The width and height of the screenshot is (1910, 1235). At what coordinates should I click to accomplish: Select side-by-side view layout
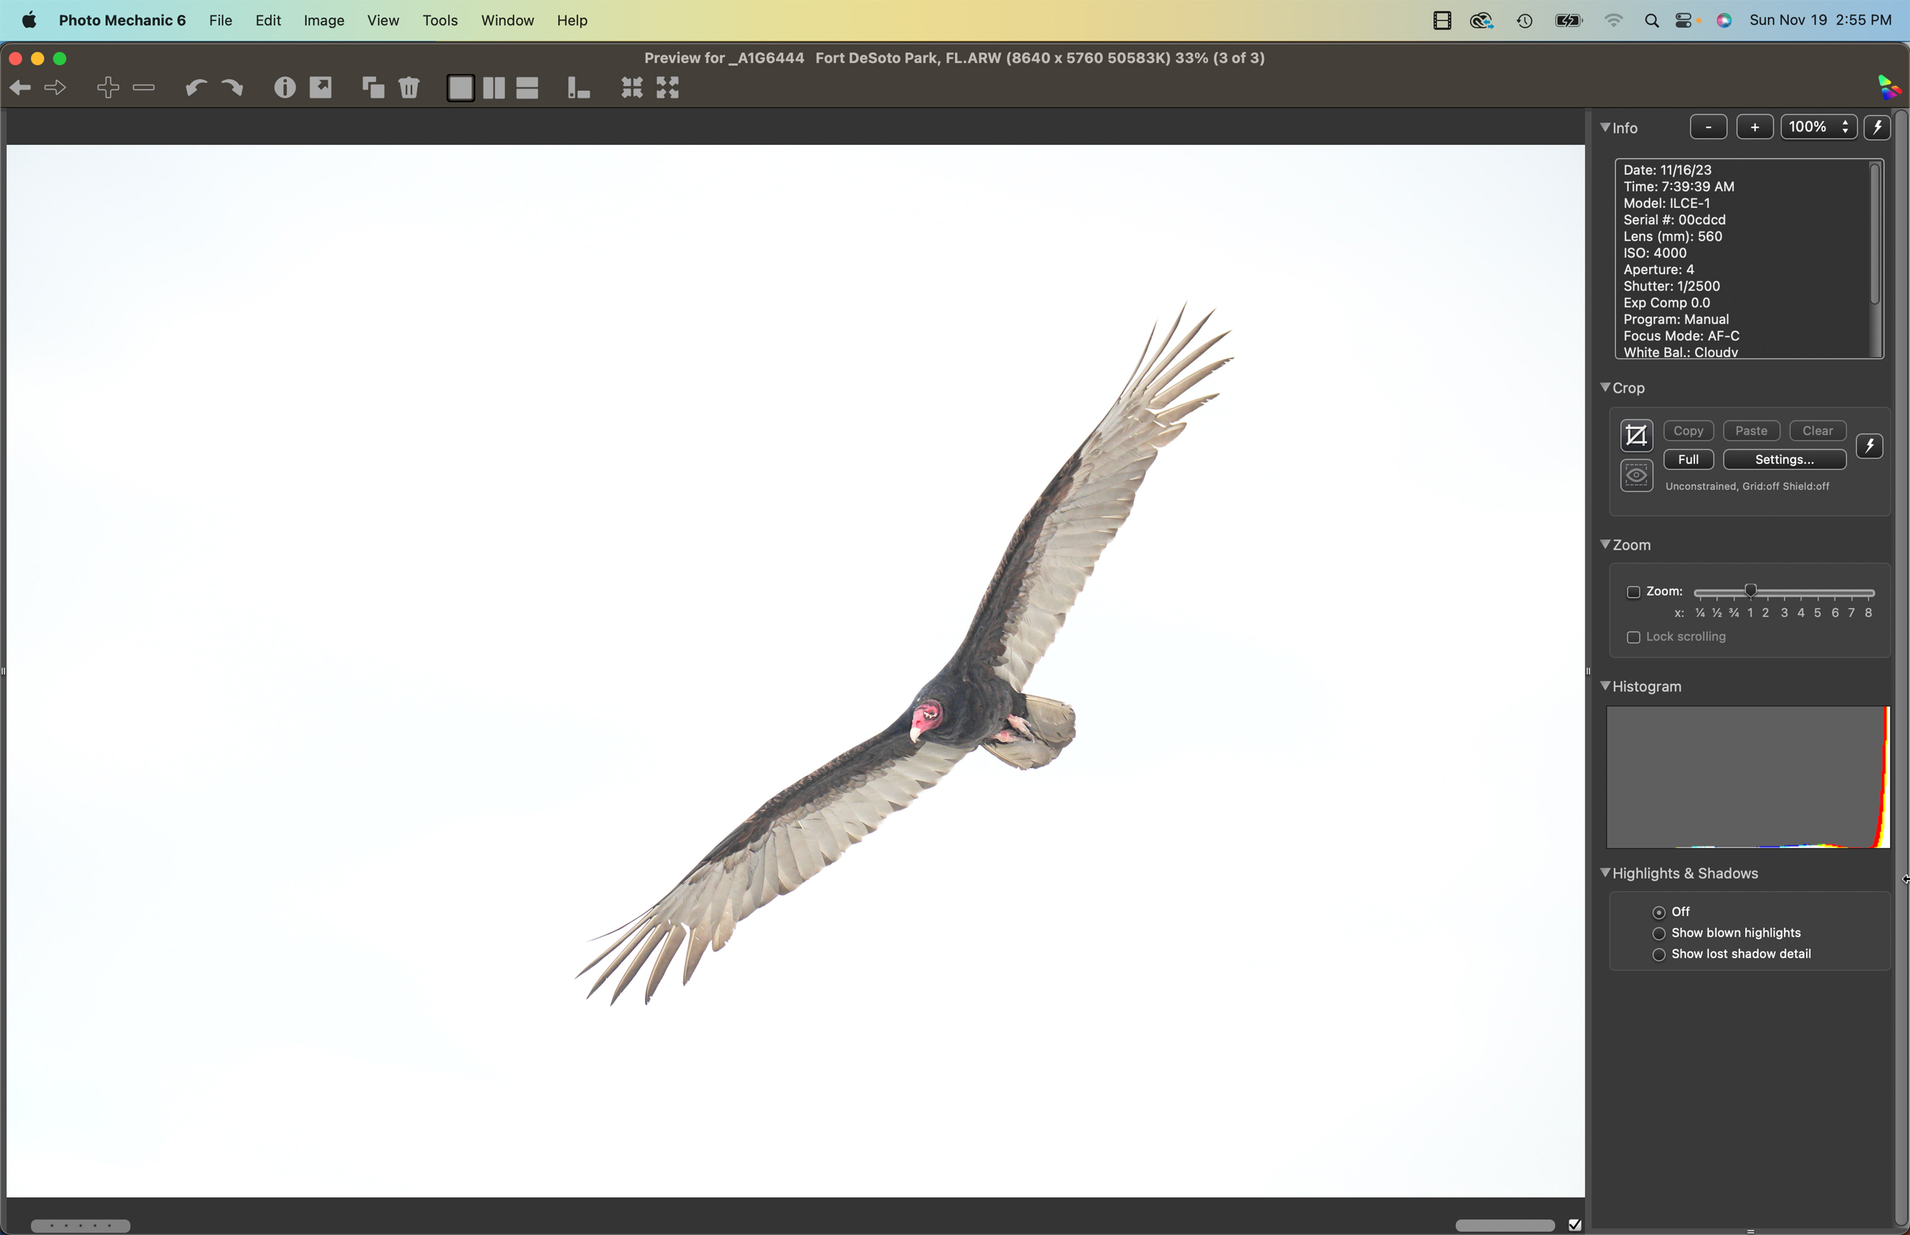494,88
